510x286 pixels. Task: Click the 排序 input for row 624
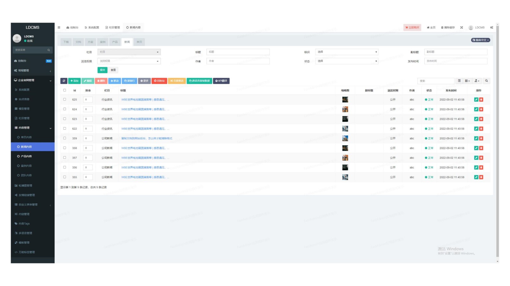tap(88, 109)
